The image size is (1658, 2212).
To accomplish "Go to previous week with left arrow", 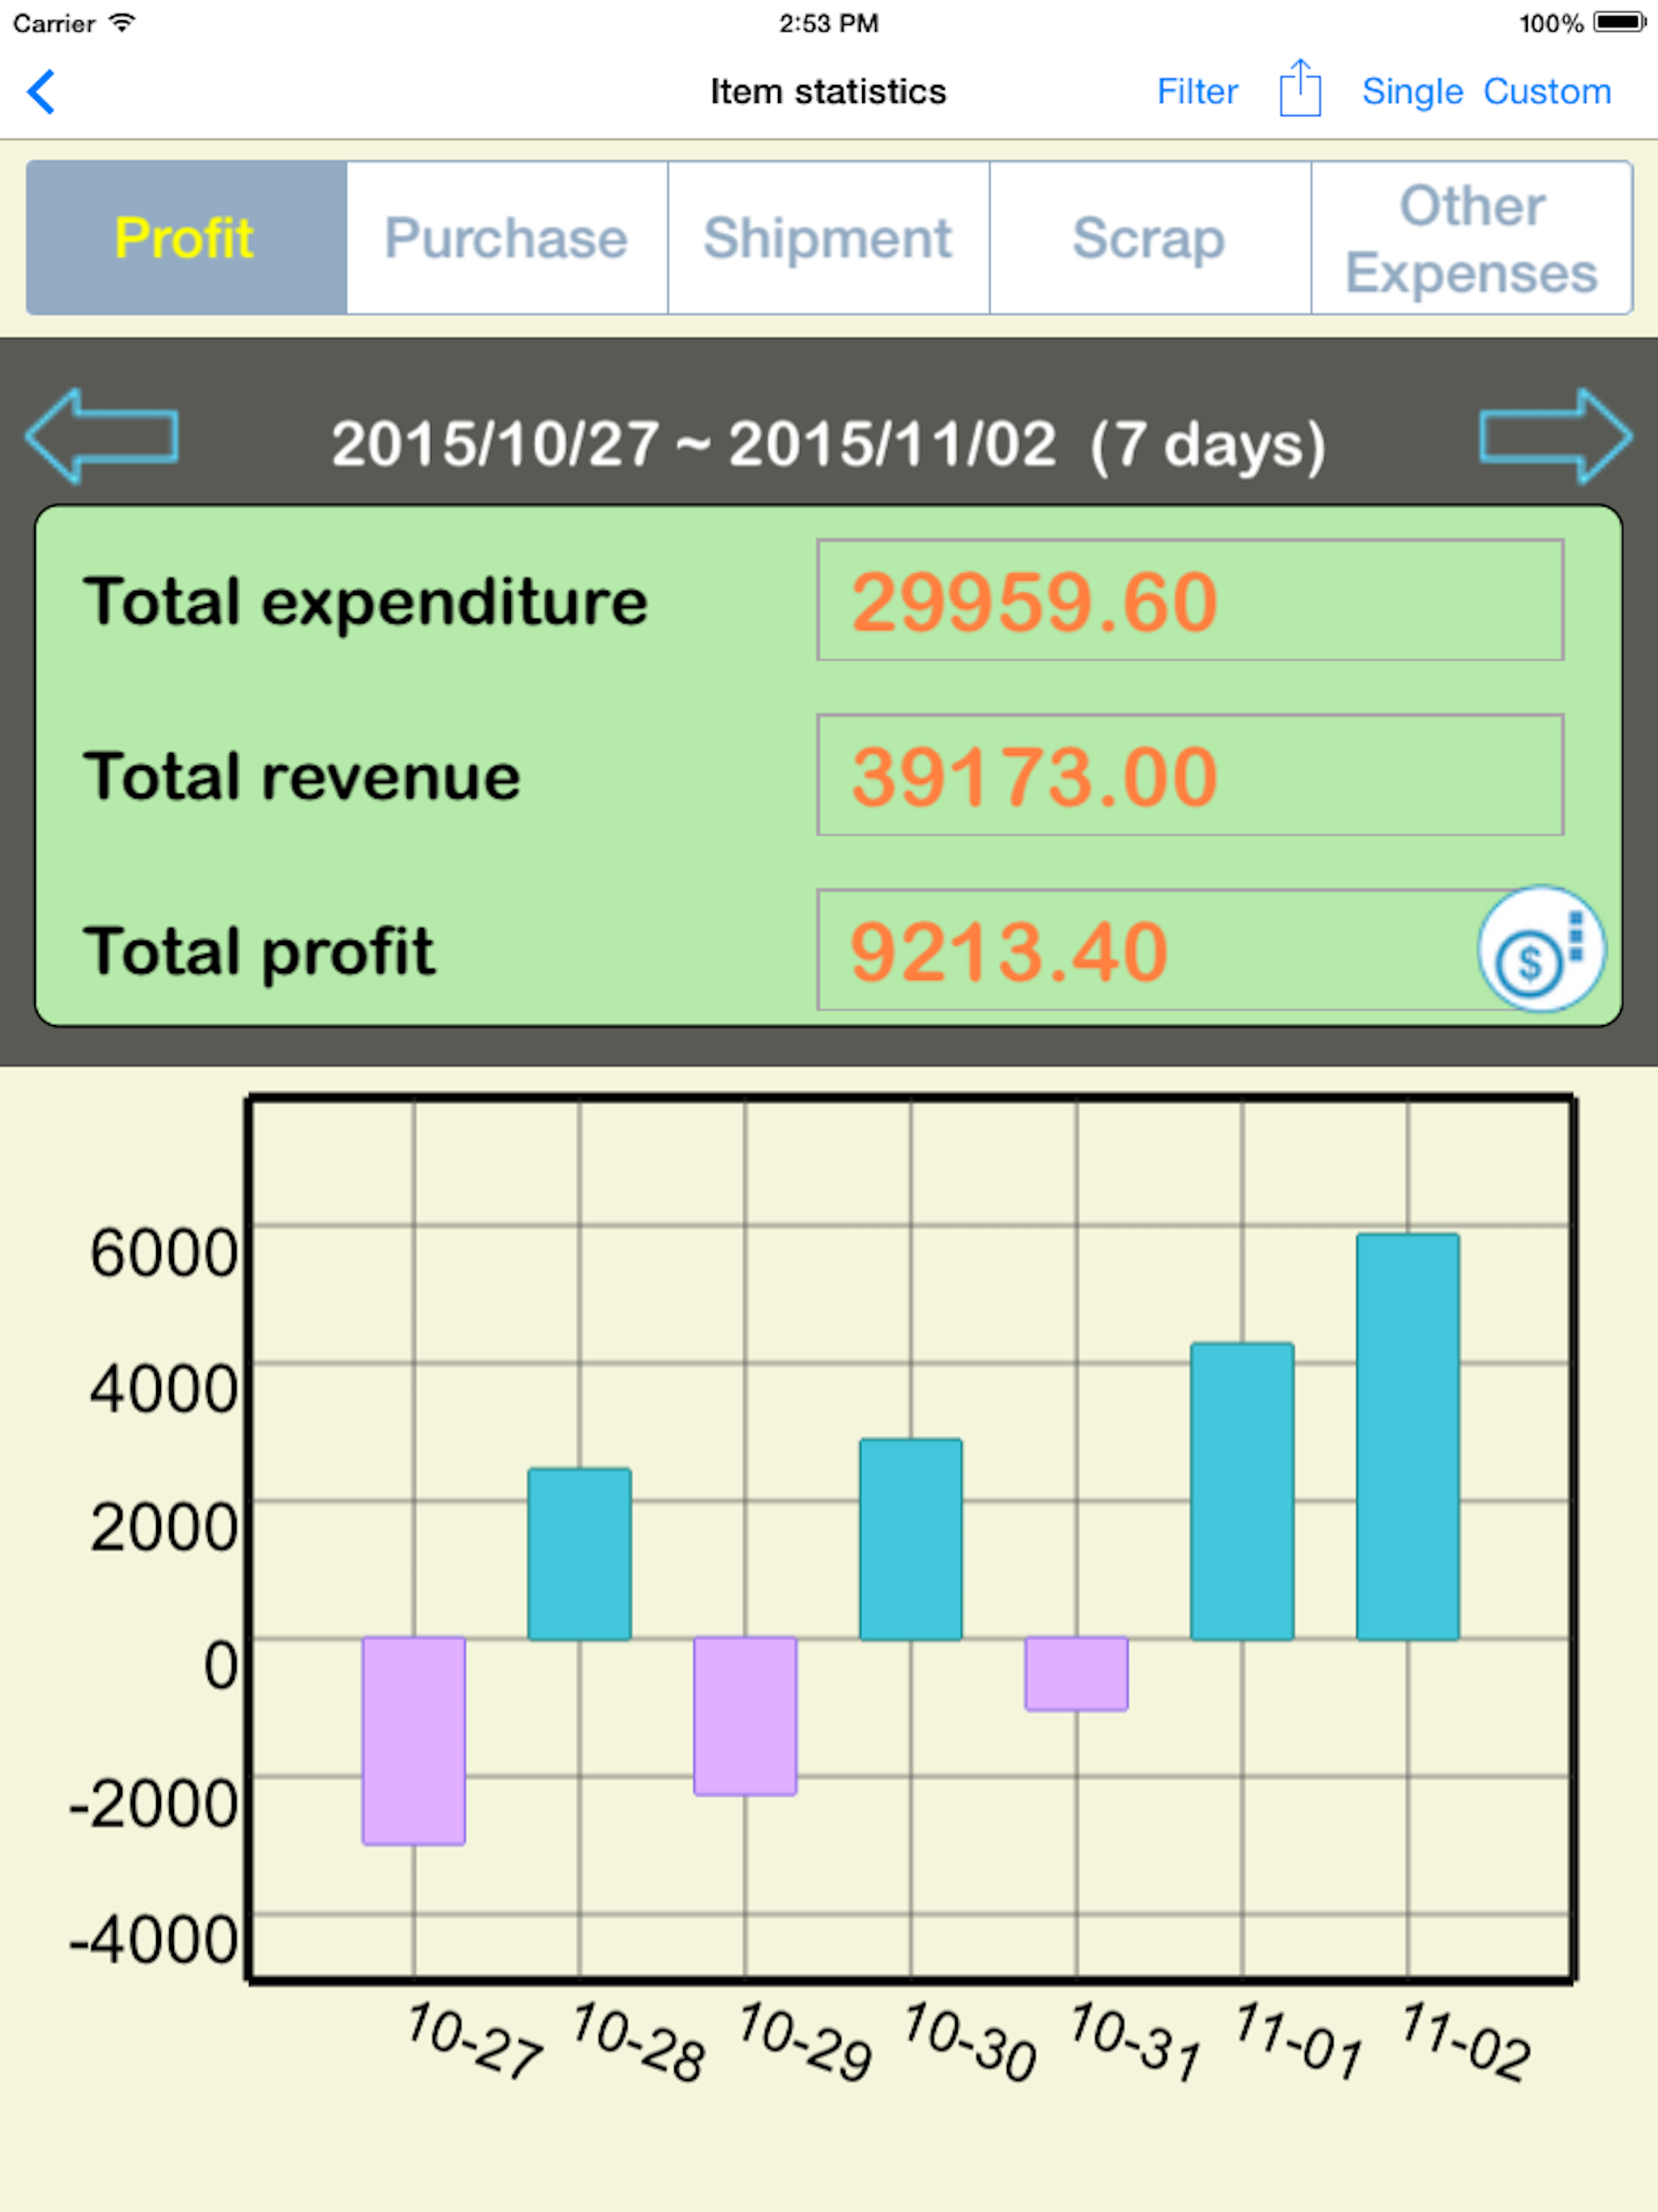I will (102, 437).
